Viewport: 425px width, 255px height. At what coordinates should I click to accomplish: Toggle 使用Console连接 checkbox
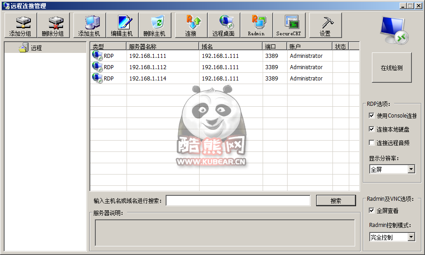pyautogui.click(x=371, y=116)
